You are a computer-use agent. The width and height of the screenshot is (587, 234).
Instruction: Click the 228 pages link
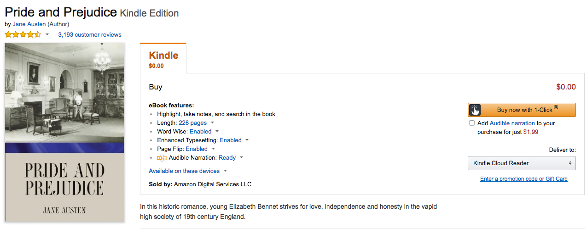click(192, 123)
